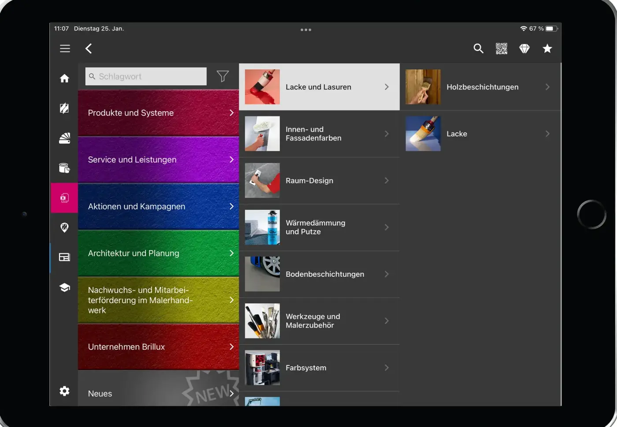Open the QR code scanner
This screenshot has width=617, height=427.
point(502,48)
